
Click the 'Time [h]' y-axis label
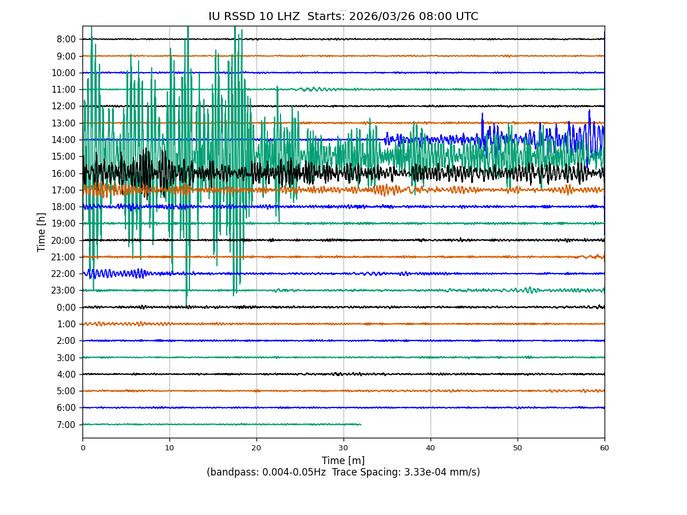[42, 232]
